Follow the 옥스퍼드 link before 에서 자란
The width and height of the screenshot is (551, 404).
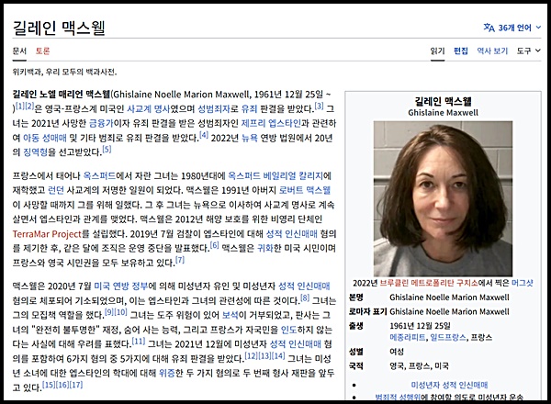coord(99,175)
